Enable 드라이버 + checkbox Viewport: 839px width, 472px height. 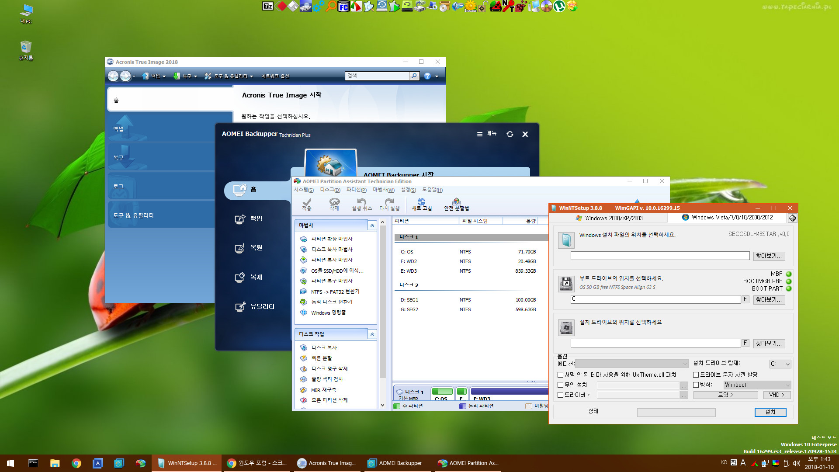tap(560, 395)
